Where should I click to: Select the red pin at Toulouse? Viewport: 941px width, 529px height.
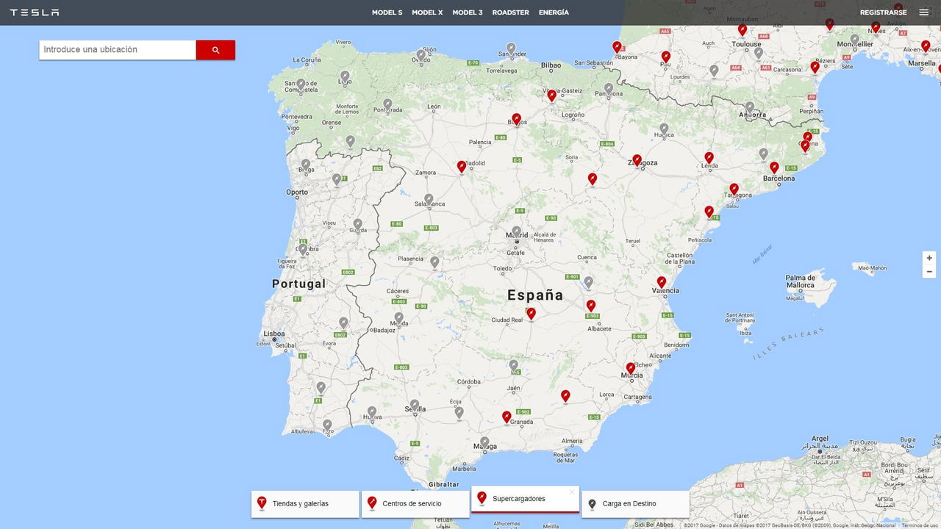[x=743, y=30]
